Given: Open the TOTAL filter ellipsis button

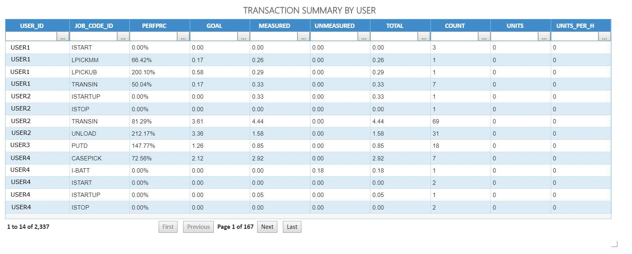Looking at the screenshot, I should point(424,37).
